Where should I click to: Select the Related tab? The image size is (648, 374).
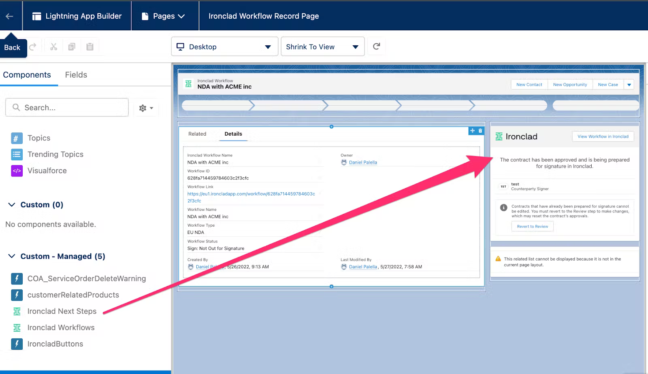point(197,134)
